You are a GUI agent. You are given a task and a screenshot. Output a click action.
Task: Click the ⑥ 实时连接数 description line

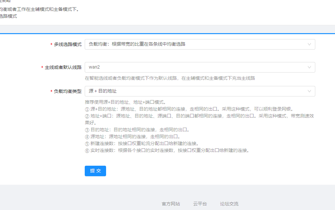pos(167,151)
